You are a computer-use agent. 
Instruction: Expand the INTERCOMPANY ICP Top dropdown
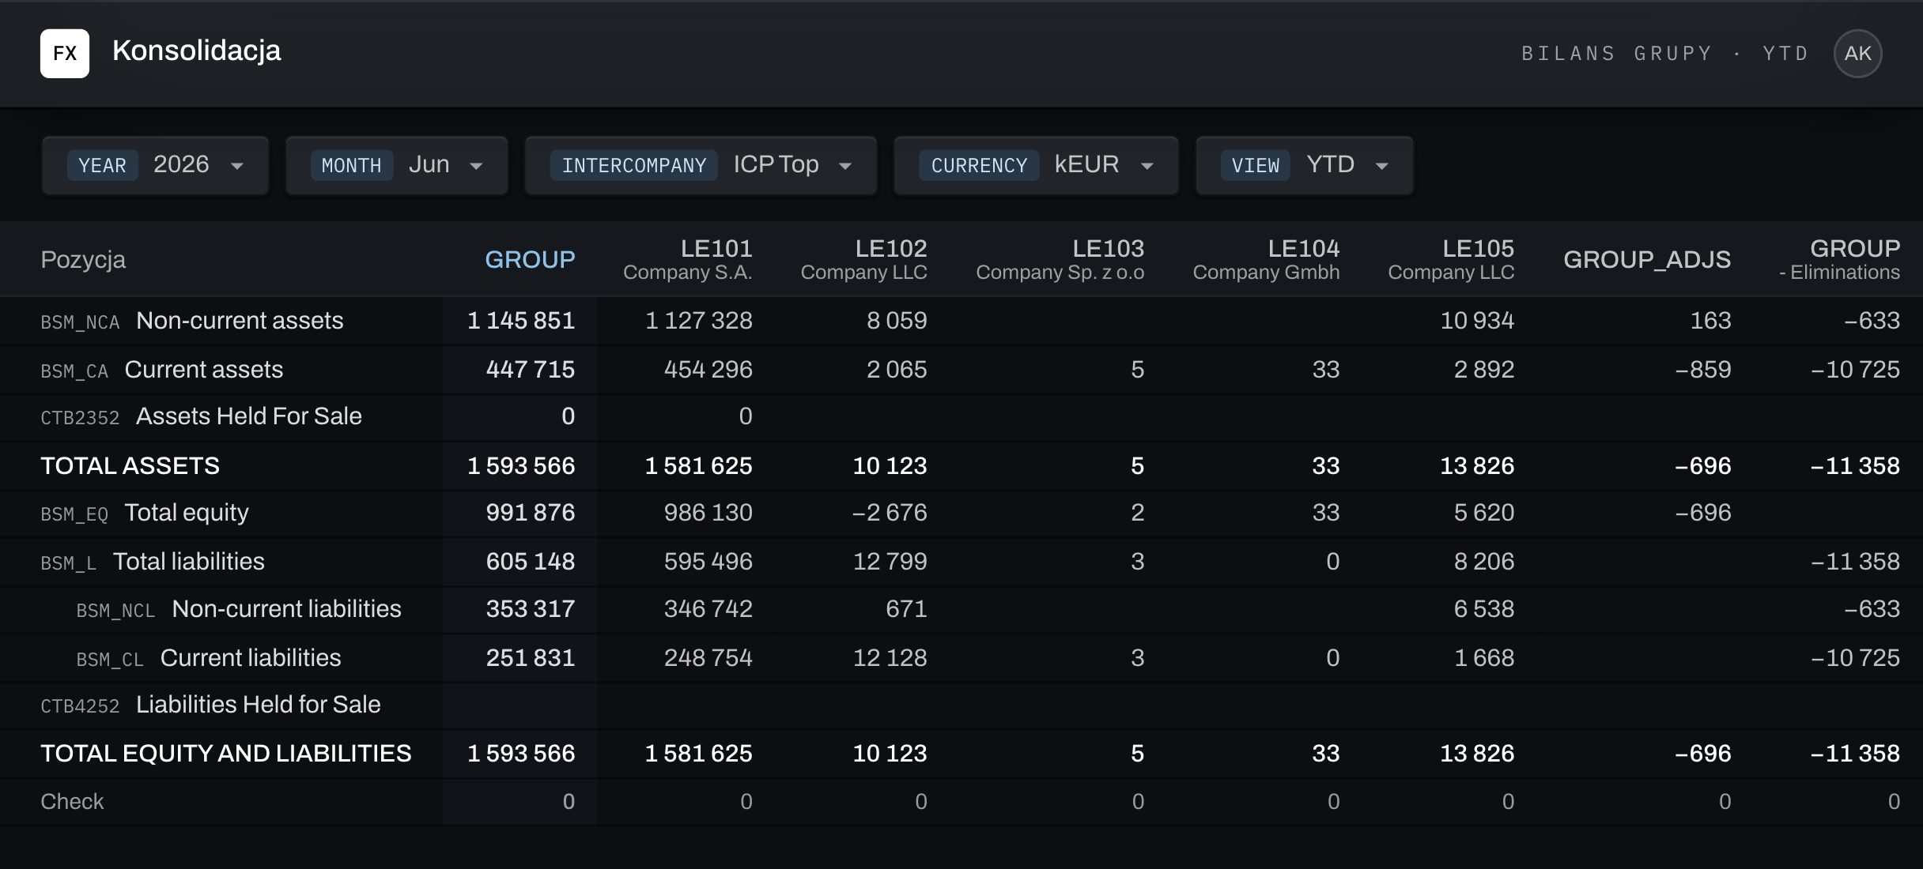coord(701,165)
